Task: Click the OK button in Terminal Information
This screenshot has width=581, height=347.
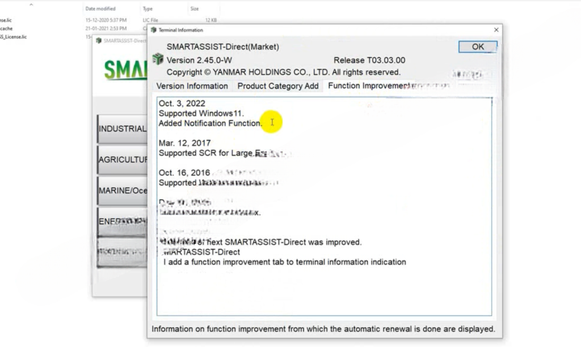Action: pyautogui.click(x=478, y=47)
